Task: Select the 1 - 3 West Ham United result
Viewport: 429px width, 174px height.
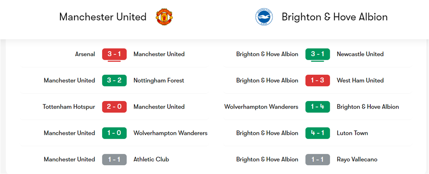Action: tap(318, 81)
